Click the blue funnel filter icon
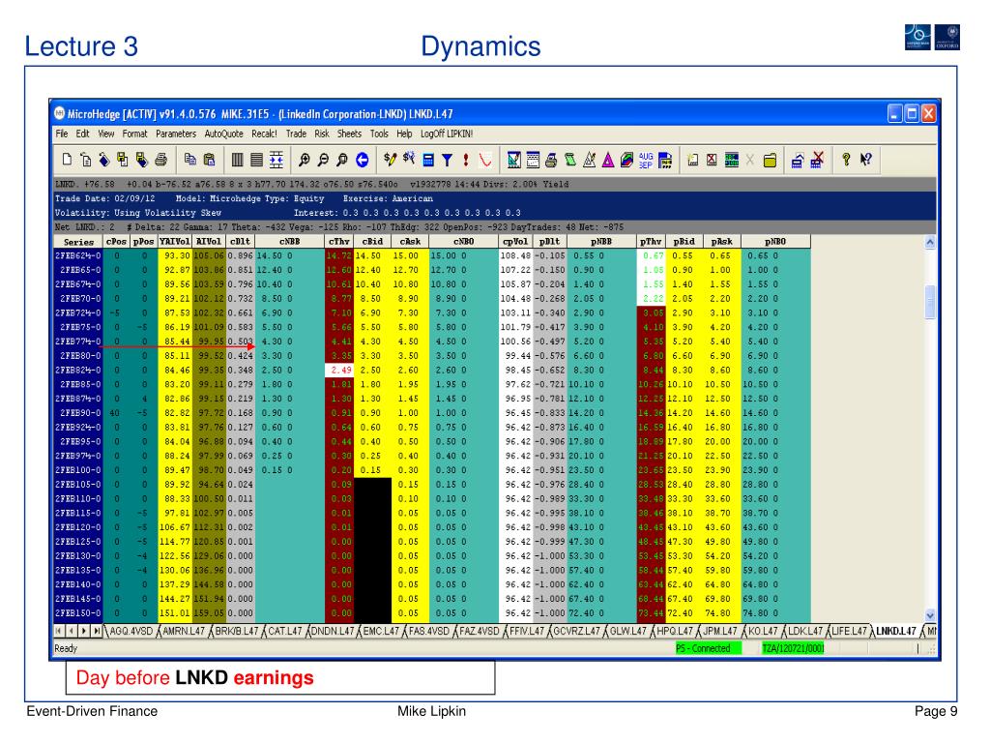This screenshot has width=990, height=743. (x=447, y=160)
